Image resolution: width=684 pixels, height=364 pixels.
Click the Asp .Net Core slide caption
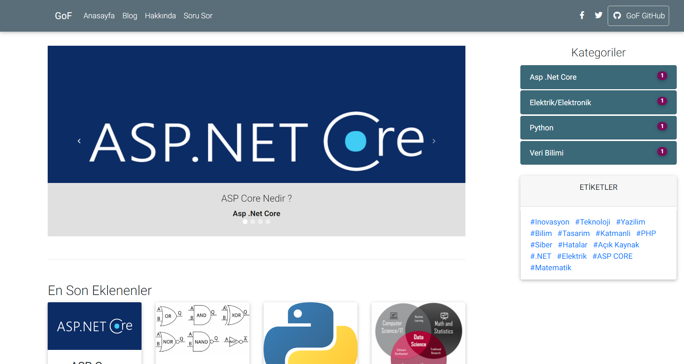point(256,213)
